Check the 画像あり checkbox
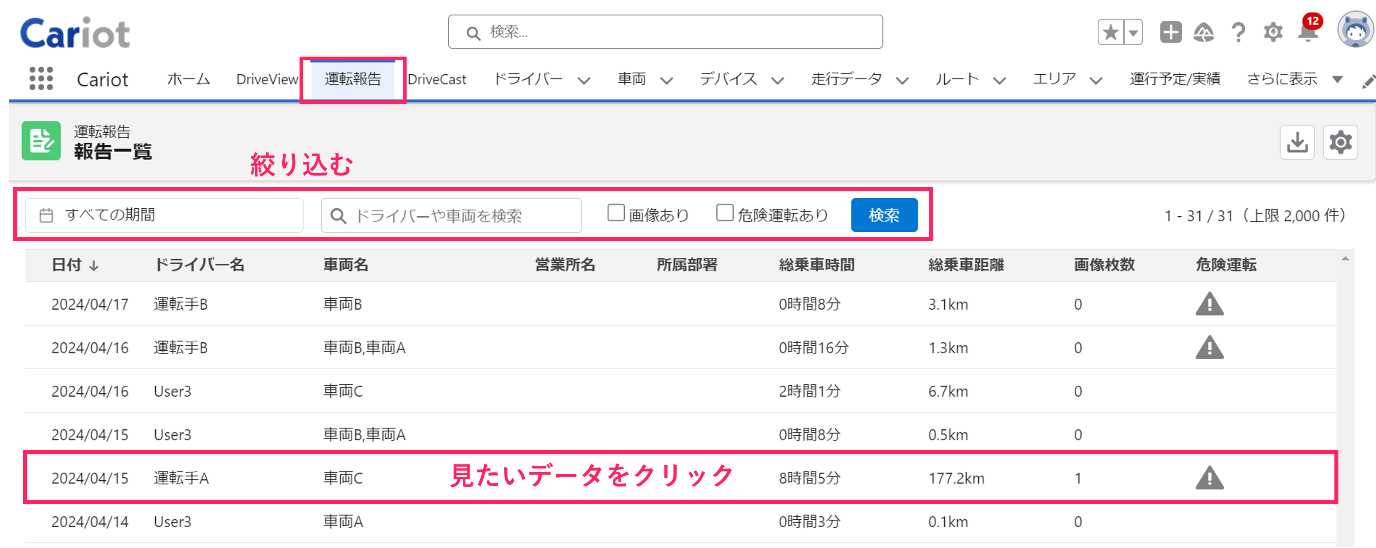 click(616, 213)
